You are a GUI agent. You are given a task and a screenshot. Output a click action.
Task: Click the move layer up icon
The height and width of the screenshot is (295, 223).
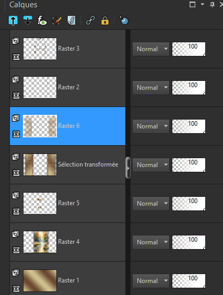tap(13, 20)
